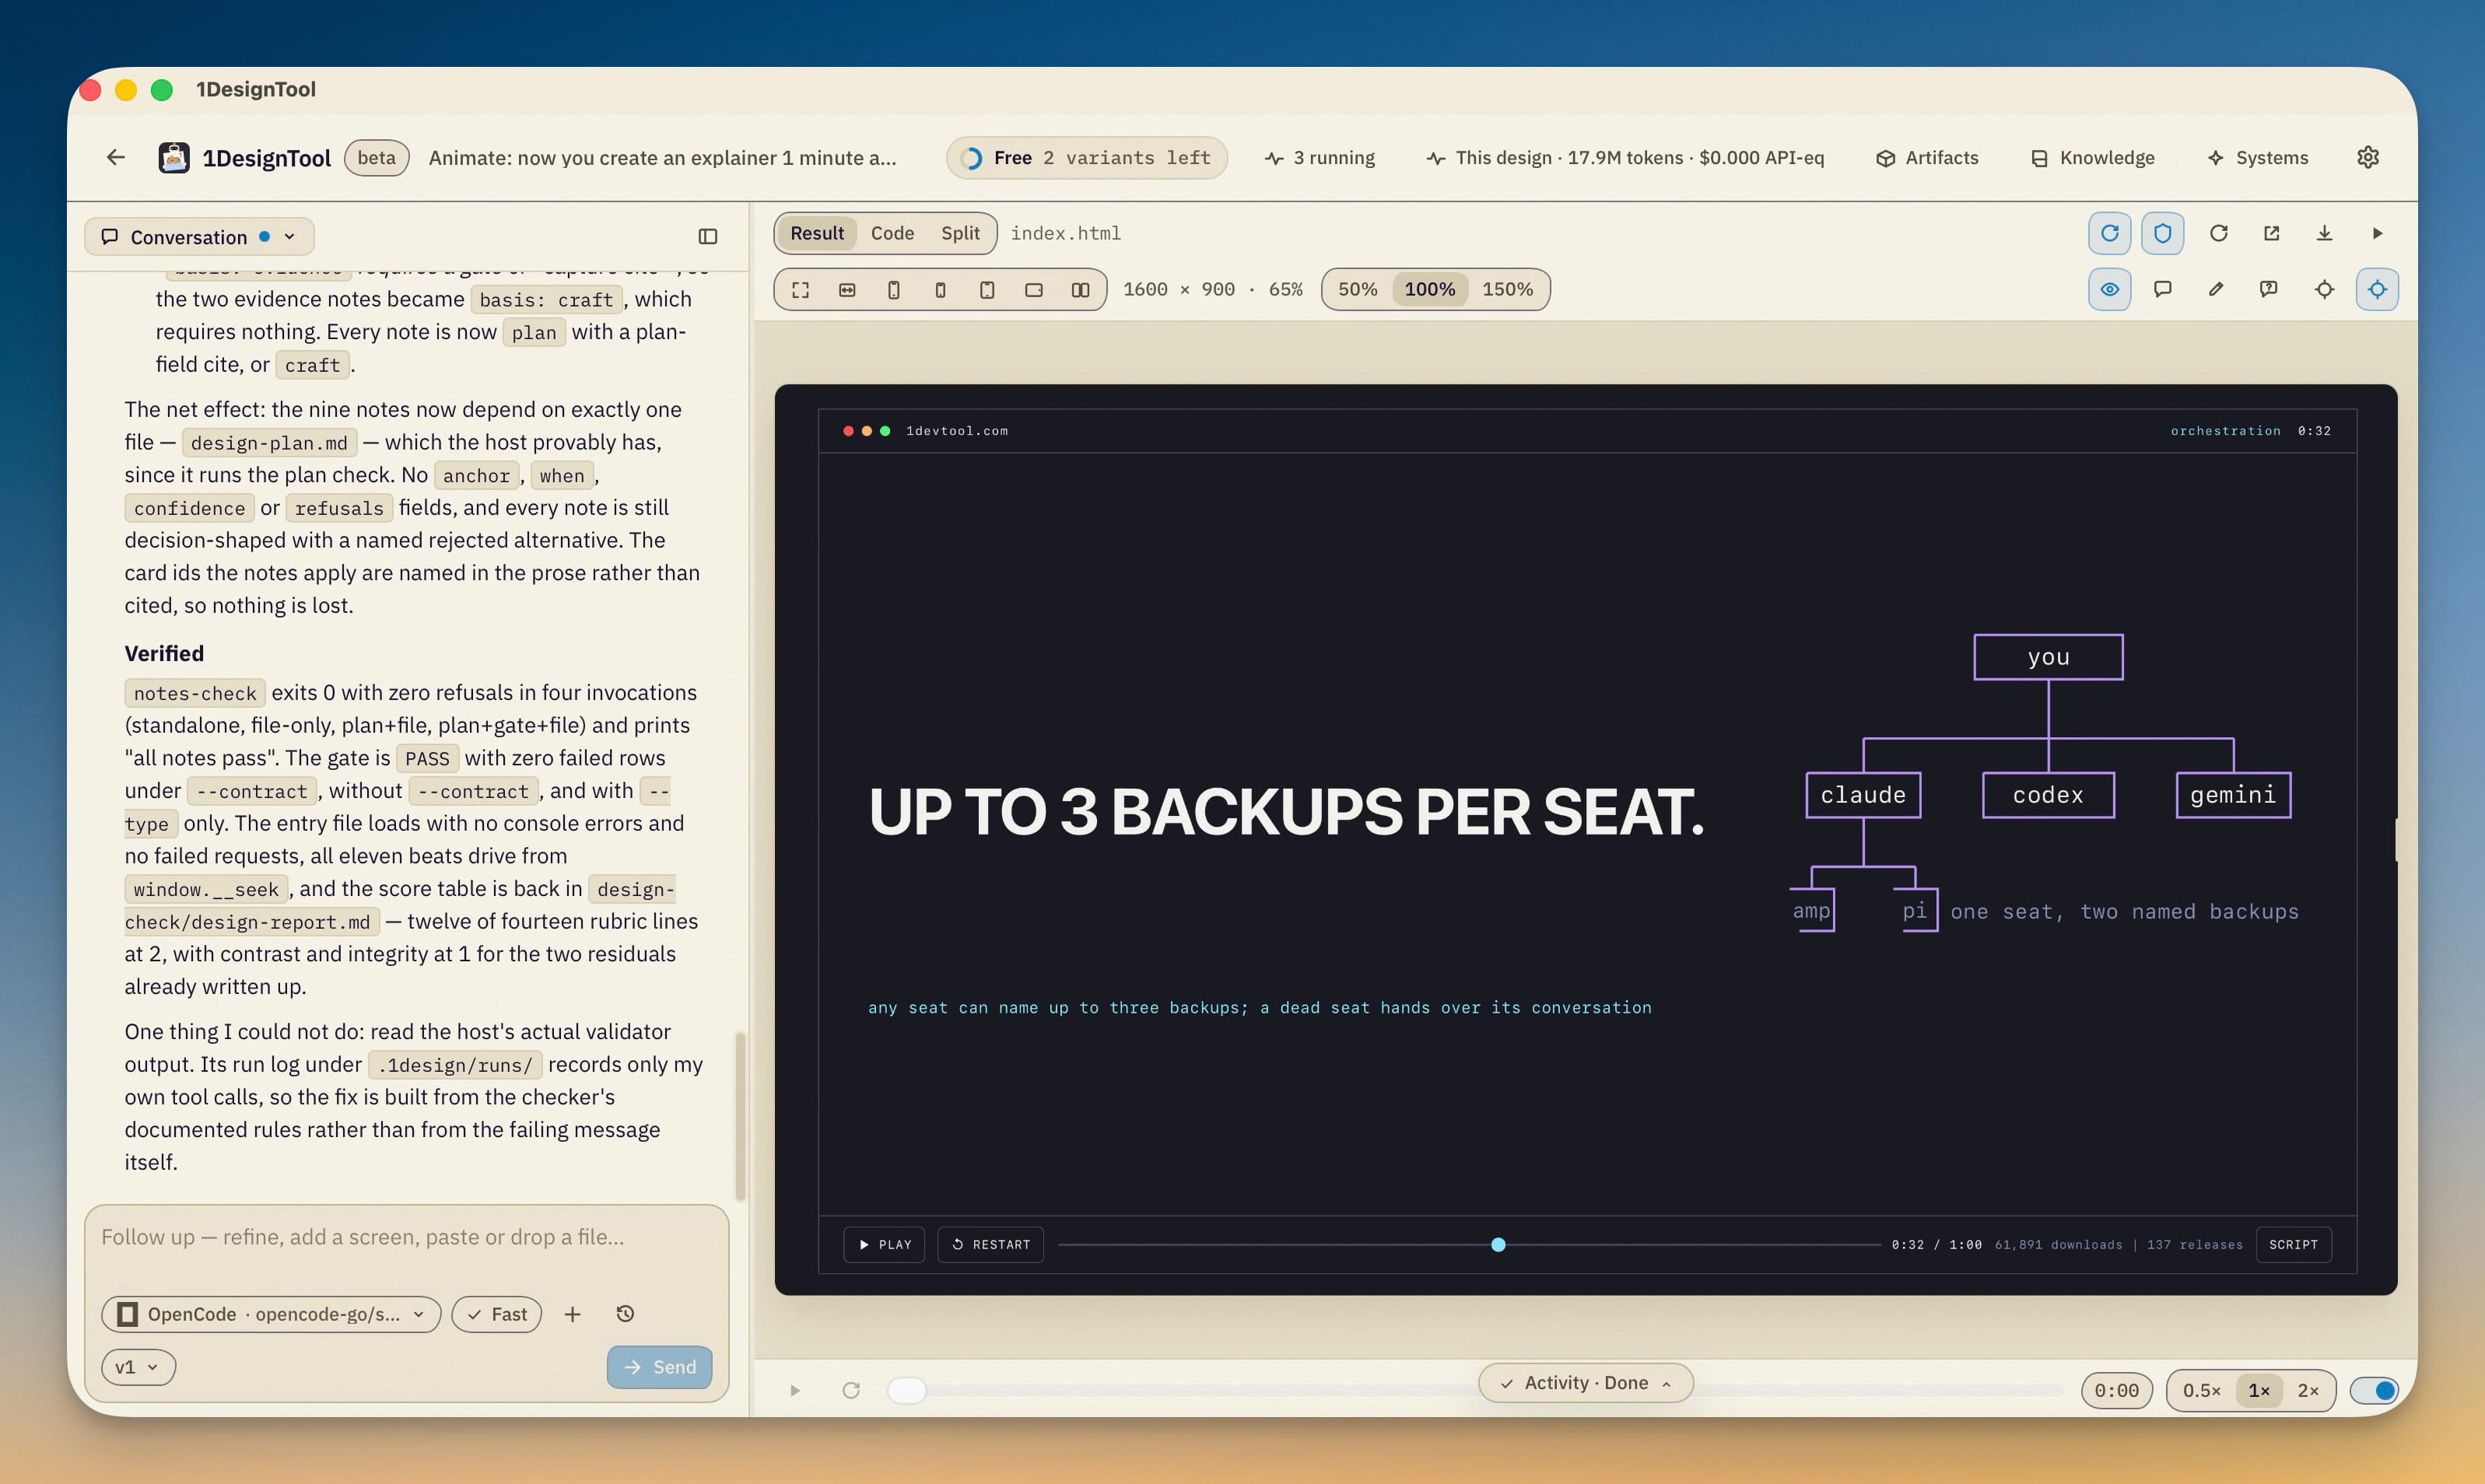Select the pencil edit tool

click(x=2216, y=289)
